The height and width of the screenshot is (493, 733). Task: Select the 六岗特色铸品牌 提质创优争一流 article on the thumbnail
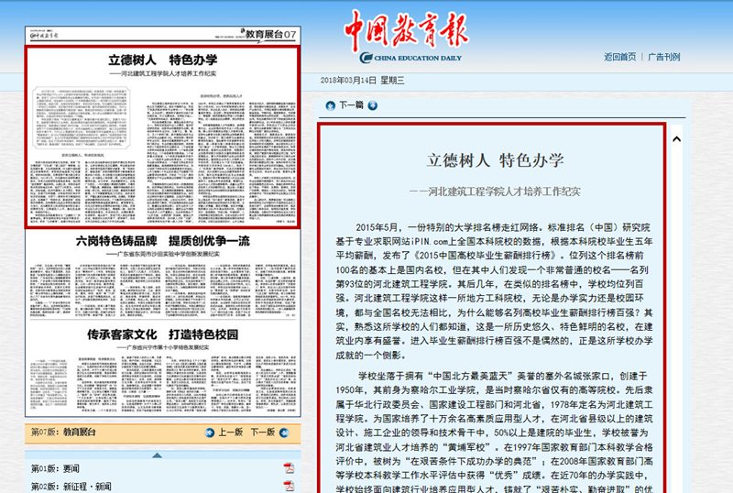[x=162, y=275]
